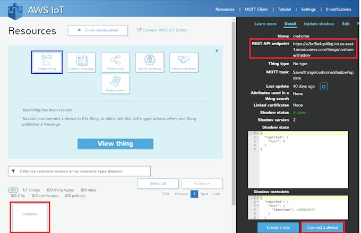View 0 notifications in the header
Image resolution: width=361 pixels, height=233 pixels.
339,9
